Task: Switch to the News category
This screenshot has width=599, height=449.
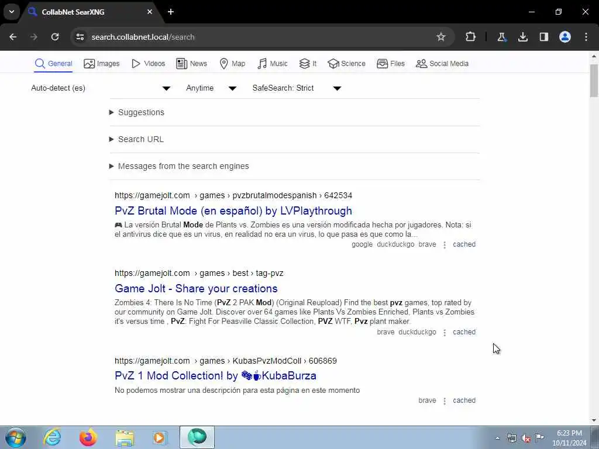Action: [x=192, y=64]
